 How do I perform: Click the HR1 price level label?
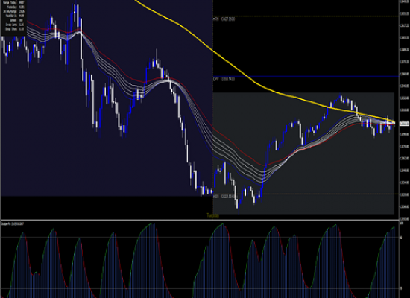[x=224, y=19]
